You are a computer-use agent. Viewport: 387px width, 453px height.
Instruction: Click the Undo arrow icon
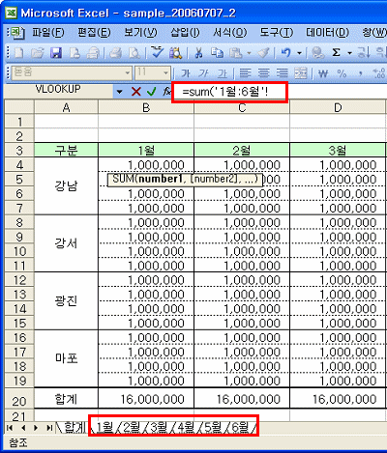(286, 53)
